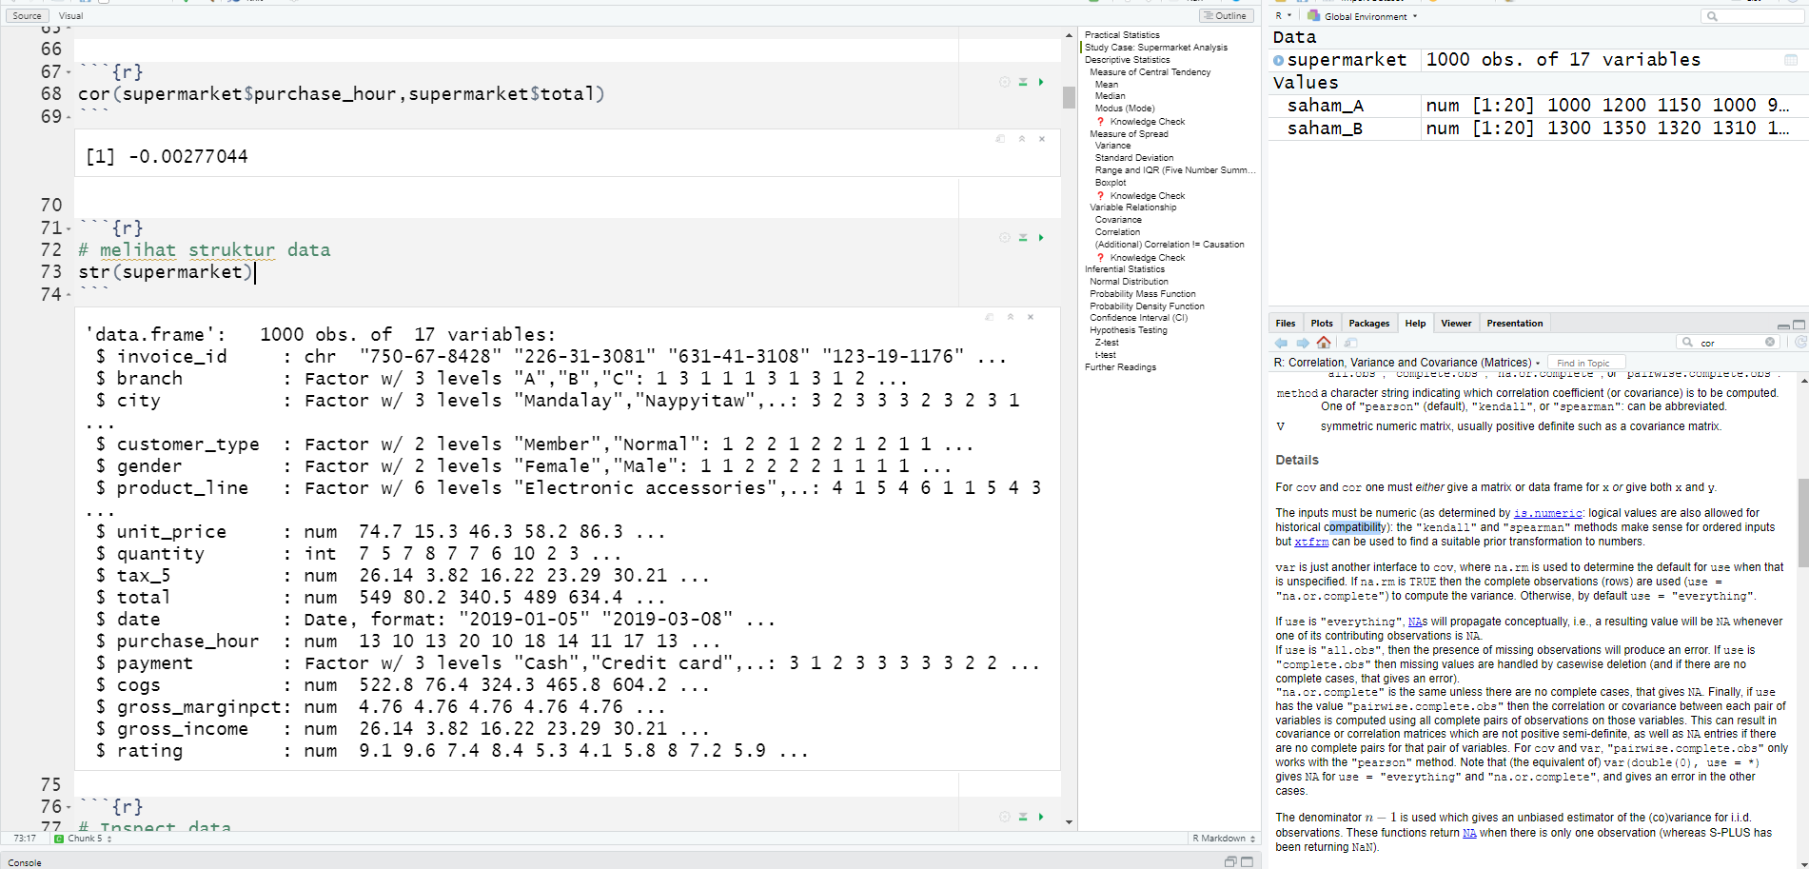Run all chunks above chunk 5
Viewport: 1809px width, 869px height.
pos(1022,237)
